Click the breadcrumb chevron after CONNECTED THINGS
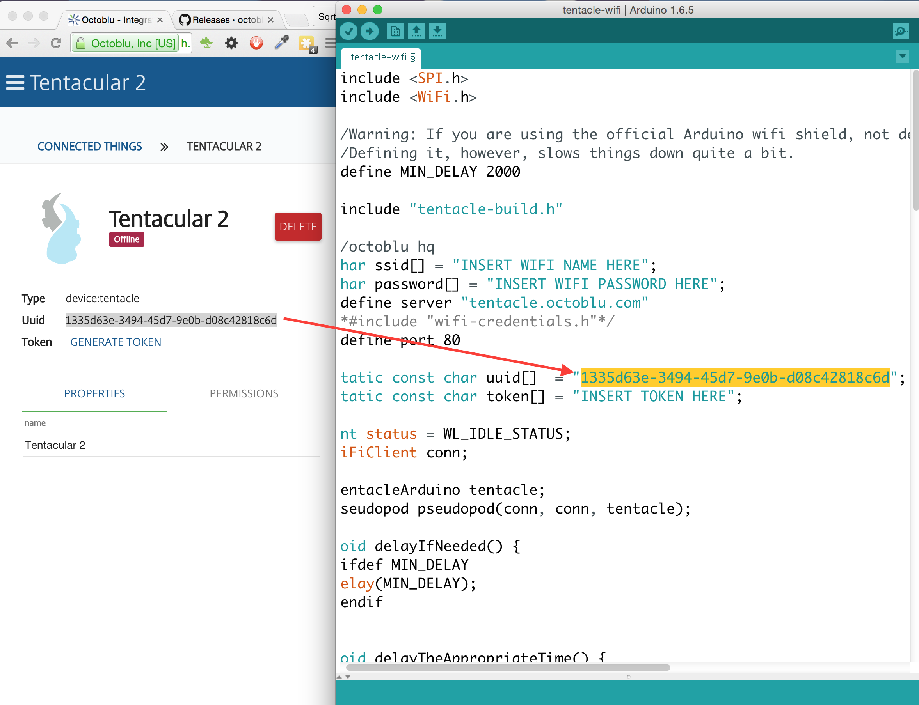 (164, 147)
